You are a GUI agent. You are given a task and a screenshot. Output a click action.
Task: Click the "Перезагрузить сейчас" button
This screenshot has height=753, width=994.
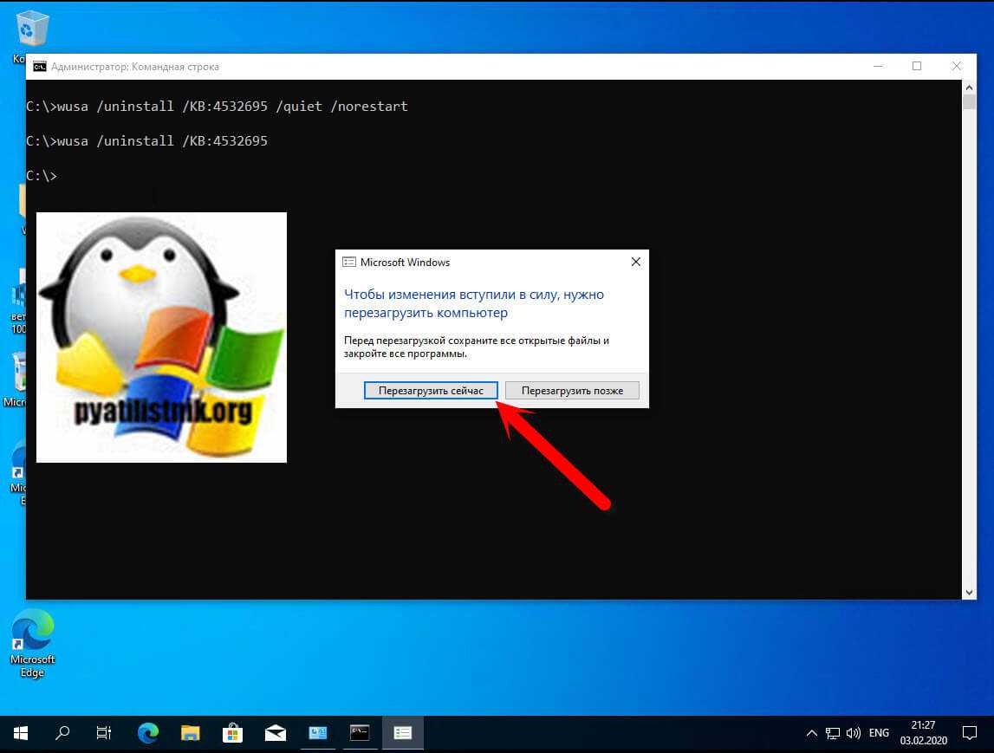click(x=431, y=391)
